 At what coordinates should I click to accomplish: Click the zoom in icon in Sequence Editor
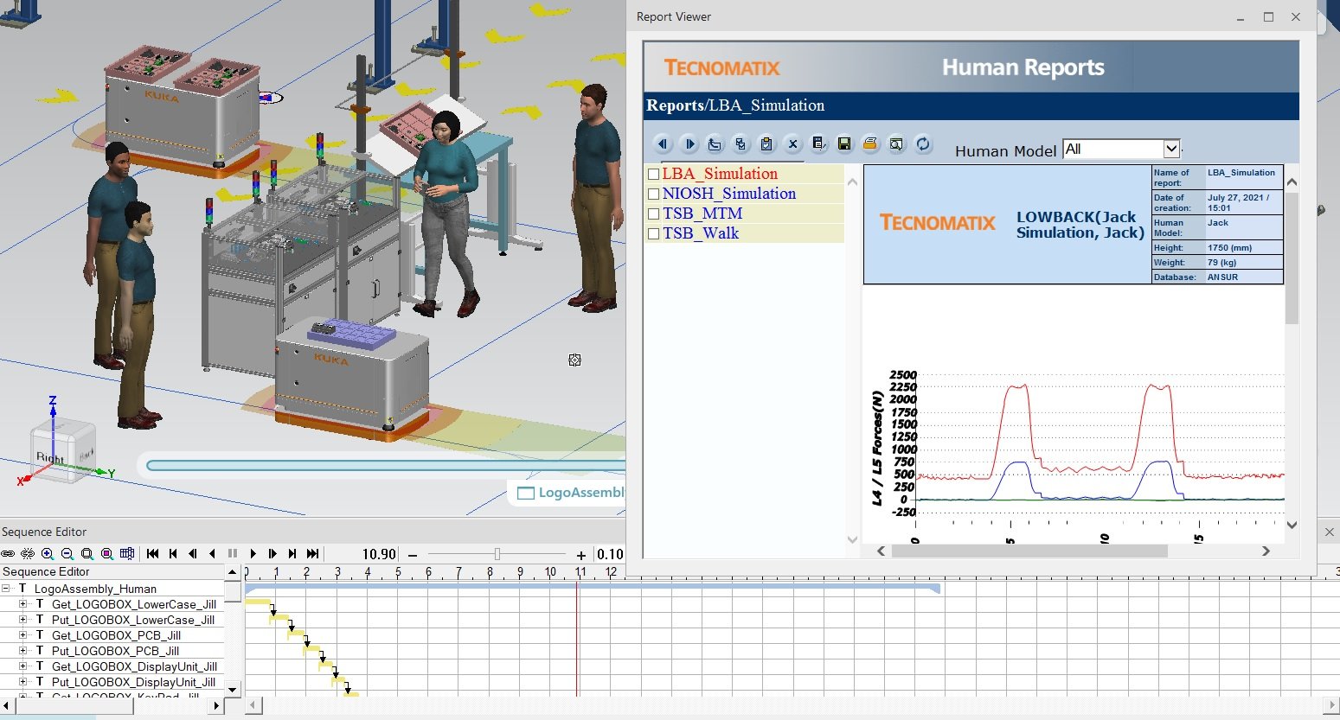pos(48,554)
